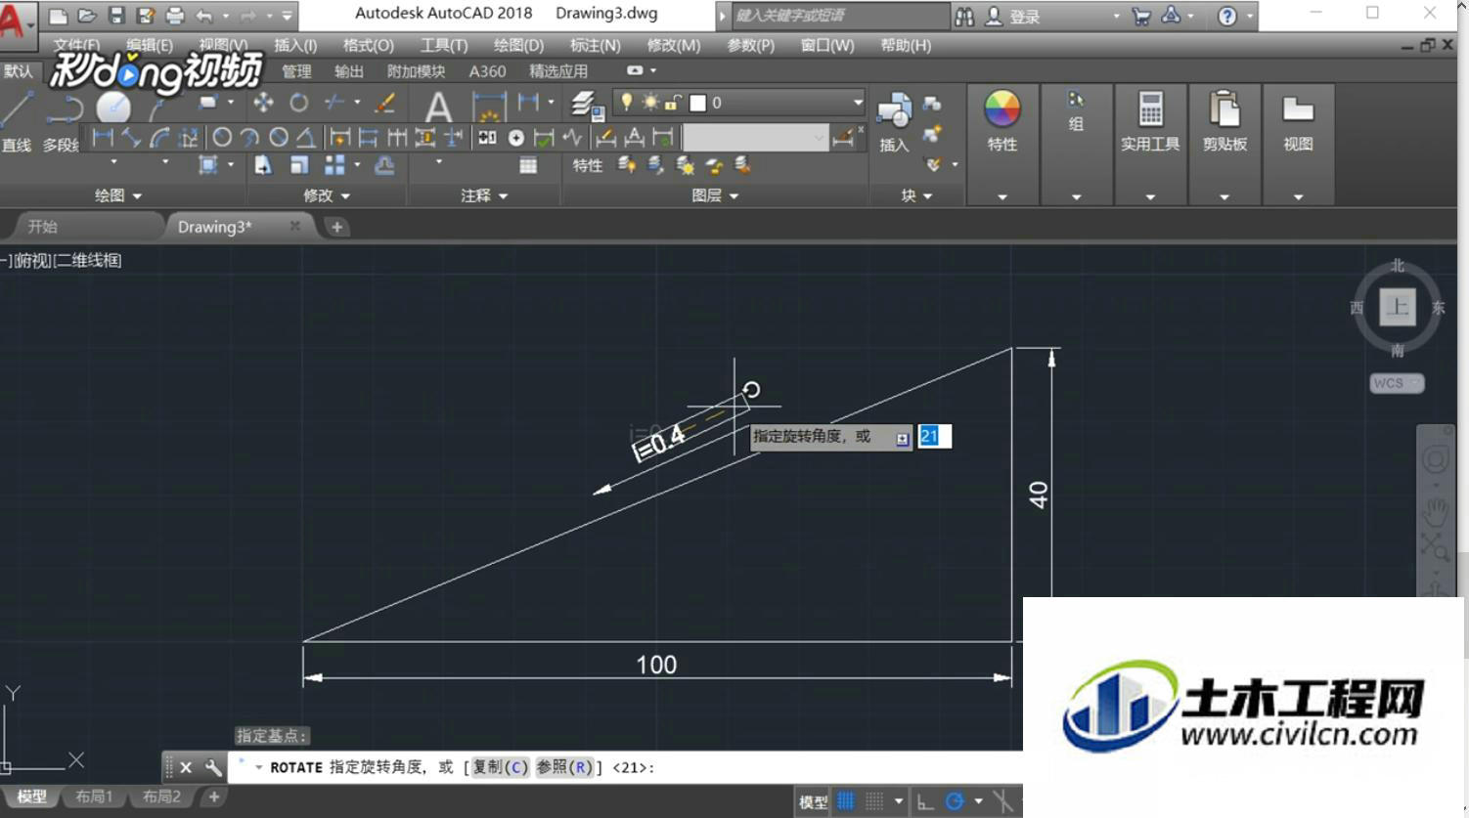Click the Pan hand icon in navigation bar
Viewport: 1469px width, 818px height.
1435,510
